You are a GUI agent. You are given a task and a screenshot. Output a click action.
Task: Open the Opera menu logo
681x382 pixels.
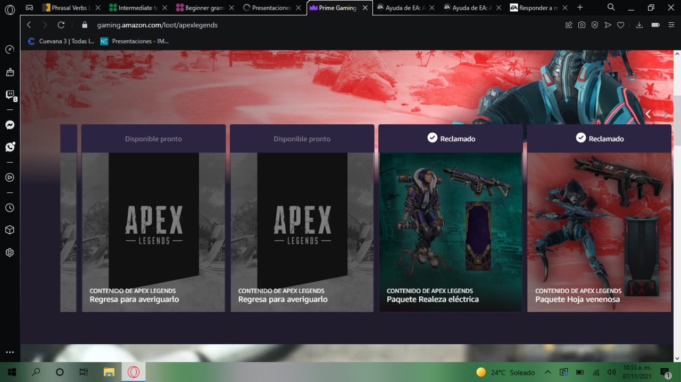point(10,10)
